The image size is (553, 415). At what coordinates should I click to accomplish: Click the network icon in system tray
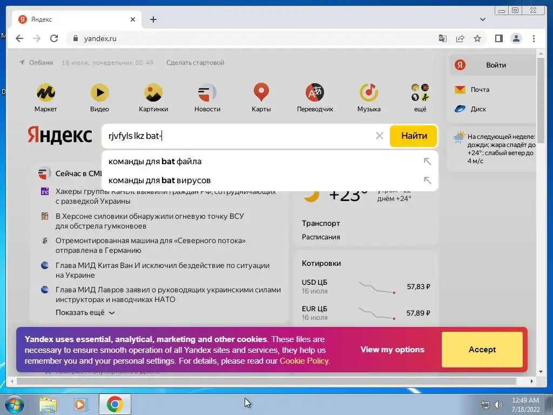click(485, 405)
